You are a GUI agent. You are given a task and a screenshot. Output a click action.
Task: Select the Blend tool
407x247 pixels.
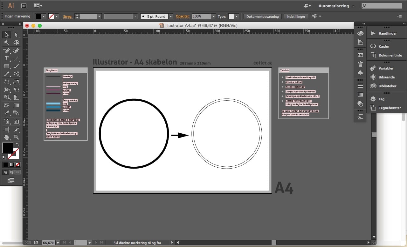click(16, 113)
